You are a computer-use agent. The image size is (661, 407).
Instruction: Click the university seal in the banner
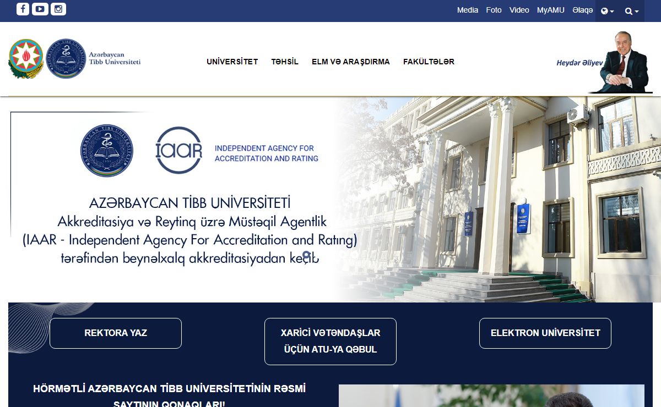107,150
